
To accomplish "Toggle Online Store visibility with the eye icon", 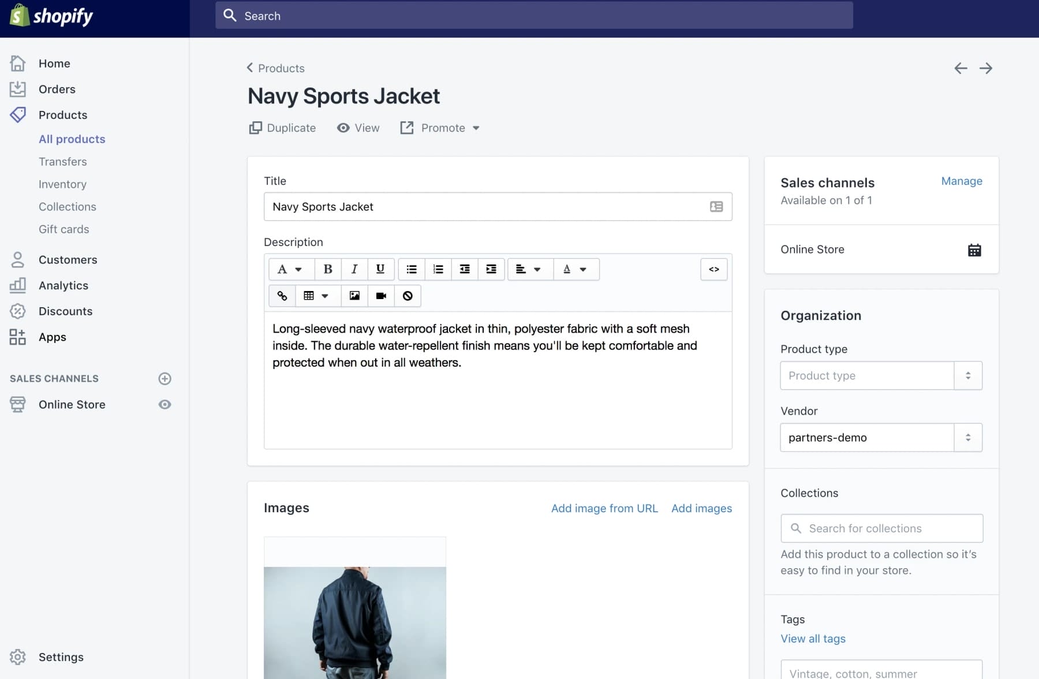I will 165,404.
